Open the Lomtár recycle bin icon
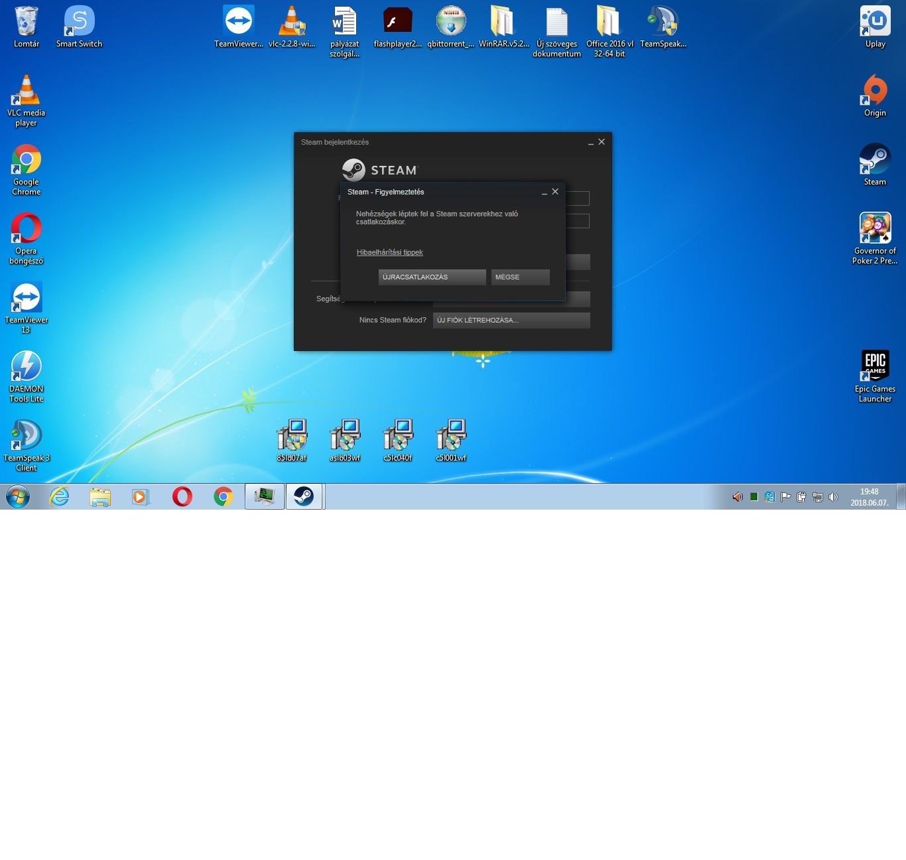The image size is (906, 860). coord(27,27)
